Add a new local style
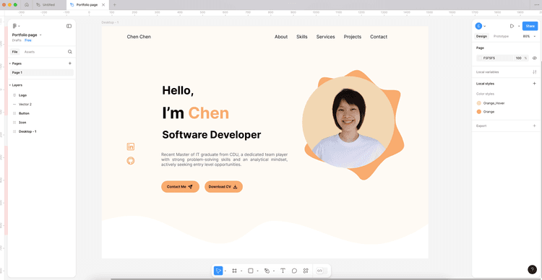This screenshot has height=280, width=542. point(534,84)
